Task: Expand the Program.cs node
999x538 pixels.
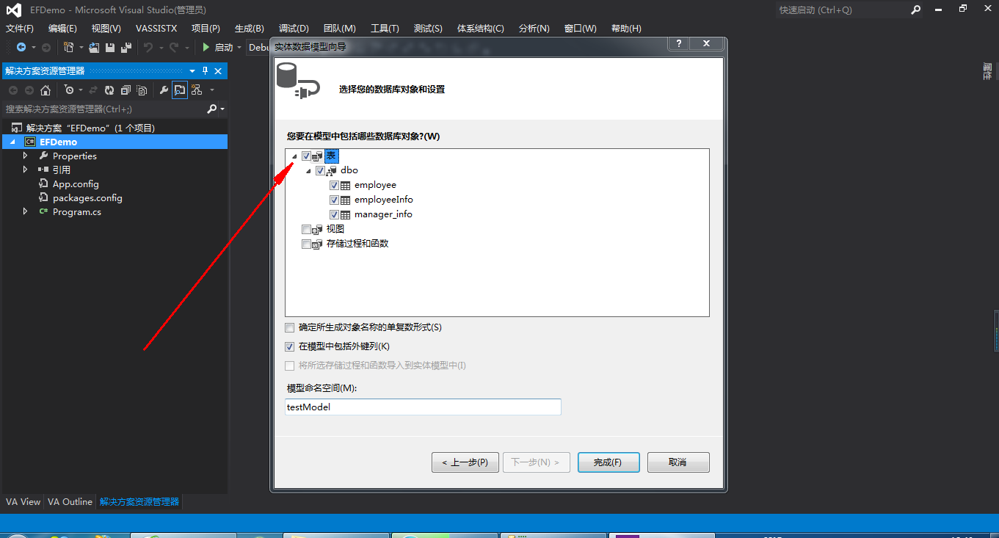Action: [25, 211]
